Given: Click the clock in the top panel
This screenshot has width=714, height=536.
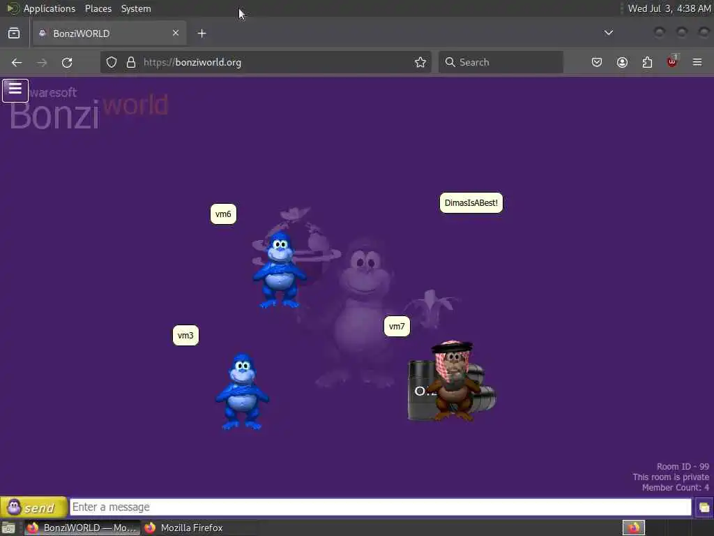Looking at the screenshot, I should (x=669, y=8).
